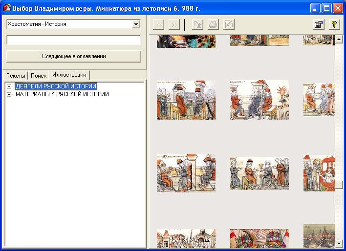Click the back navigation arrows button

tap(159, 24)
